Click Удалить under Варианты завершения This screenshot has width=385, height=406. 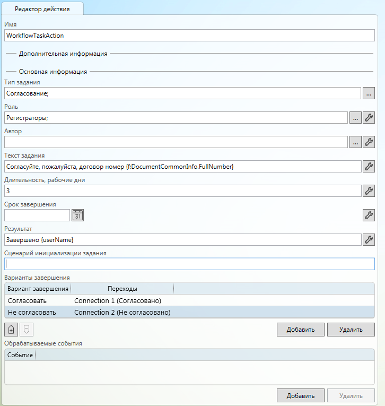pyautogui.click(x=351, y=330)
